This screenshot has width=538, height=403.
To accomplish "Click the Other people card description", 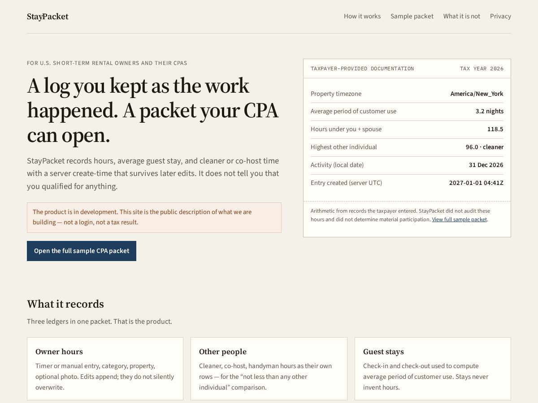I will 266,377.
